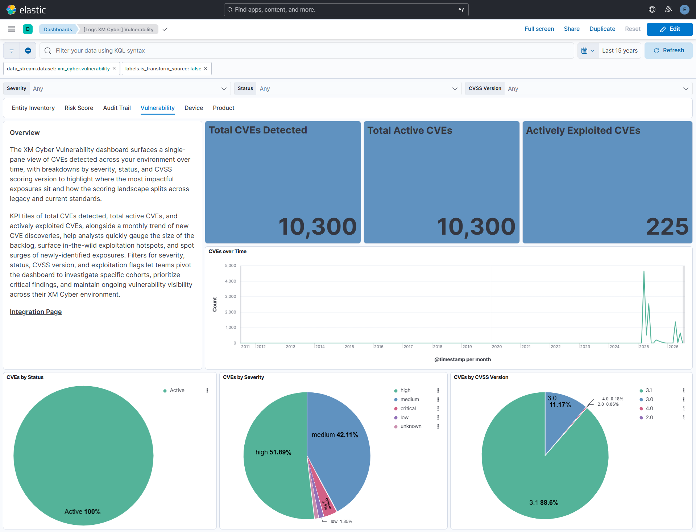The image size is (696, 532).
Task: Open legend options for low severity
Action: click(x=438, y=418)
